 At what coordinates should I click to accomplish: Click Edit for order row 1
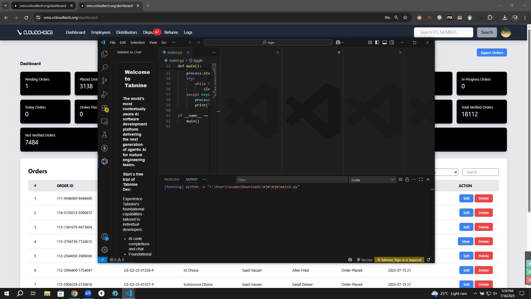[466, 198]
